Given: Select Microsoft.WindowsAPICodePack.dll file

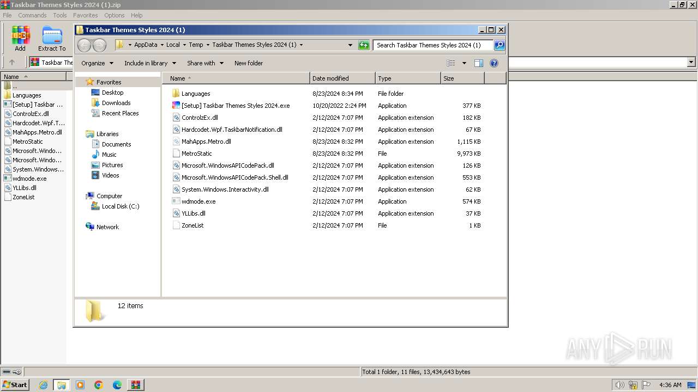Looking at the screenshot, I should pyautogui.click(x=228, y=166).
